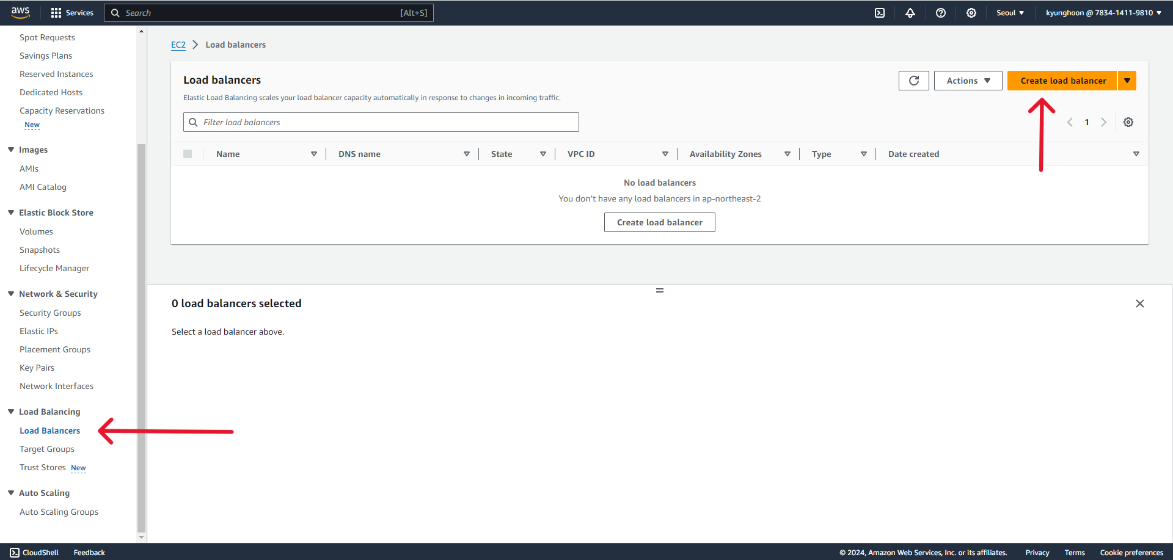Sort by Availability Zones column arrow
The width and height of the screenshot is (1173, 560).
(x=787, y=154)
